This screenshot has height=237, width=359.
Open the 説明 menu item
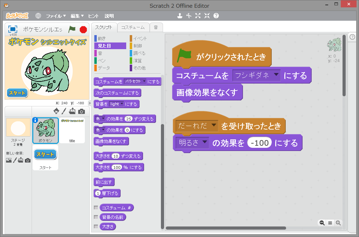pyautogui.click(x=109, y=16)
